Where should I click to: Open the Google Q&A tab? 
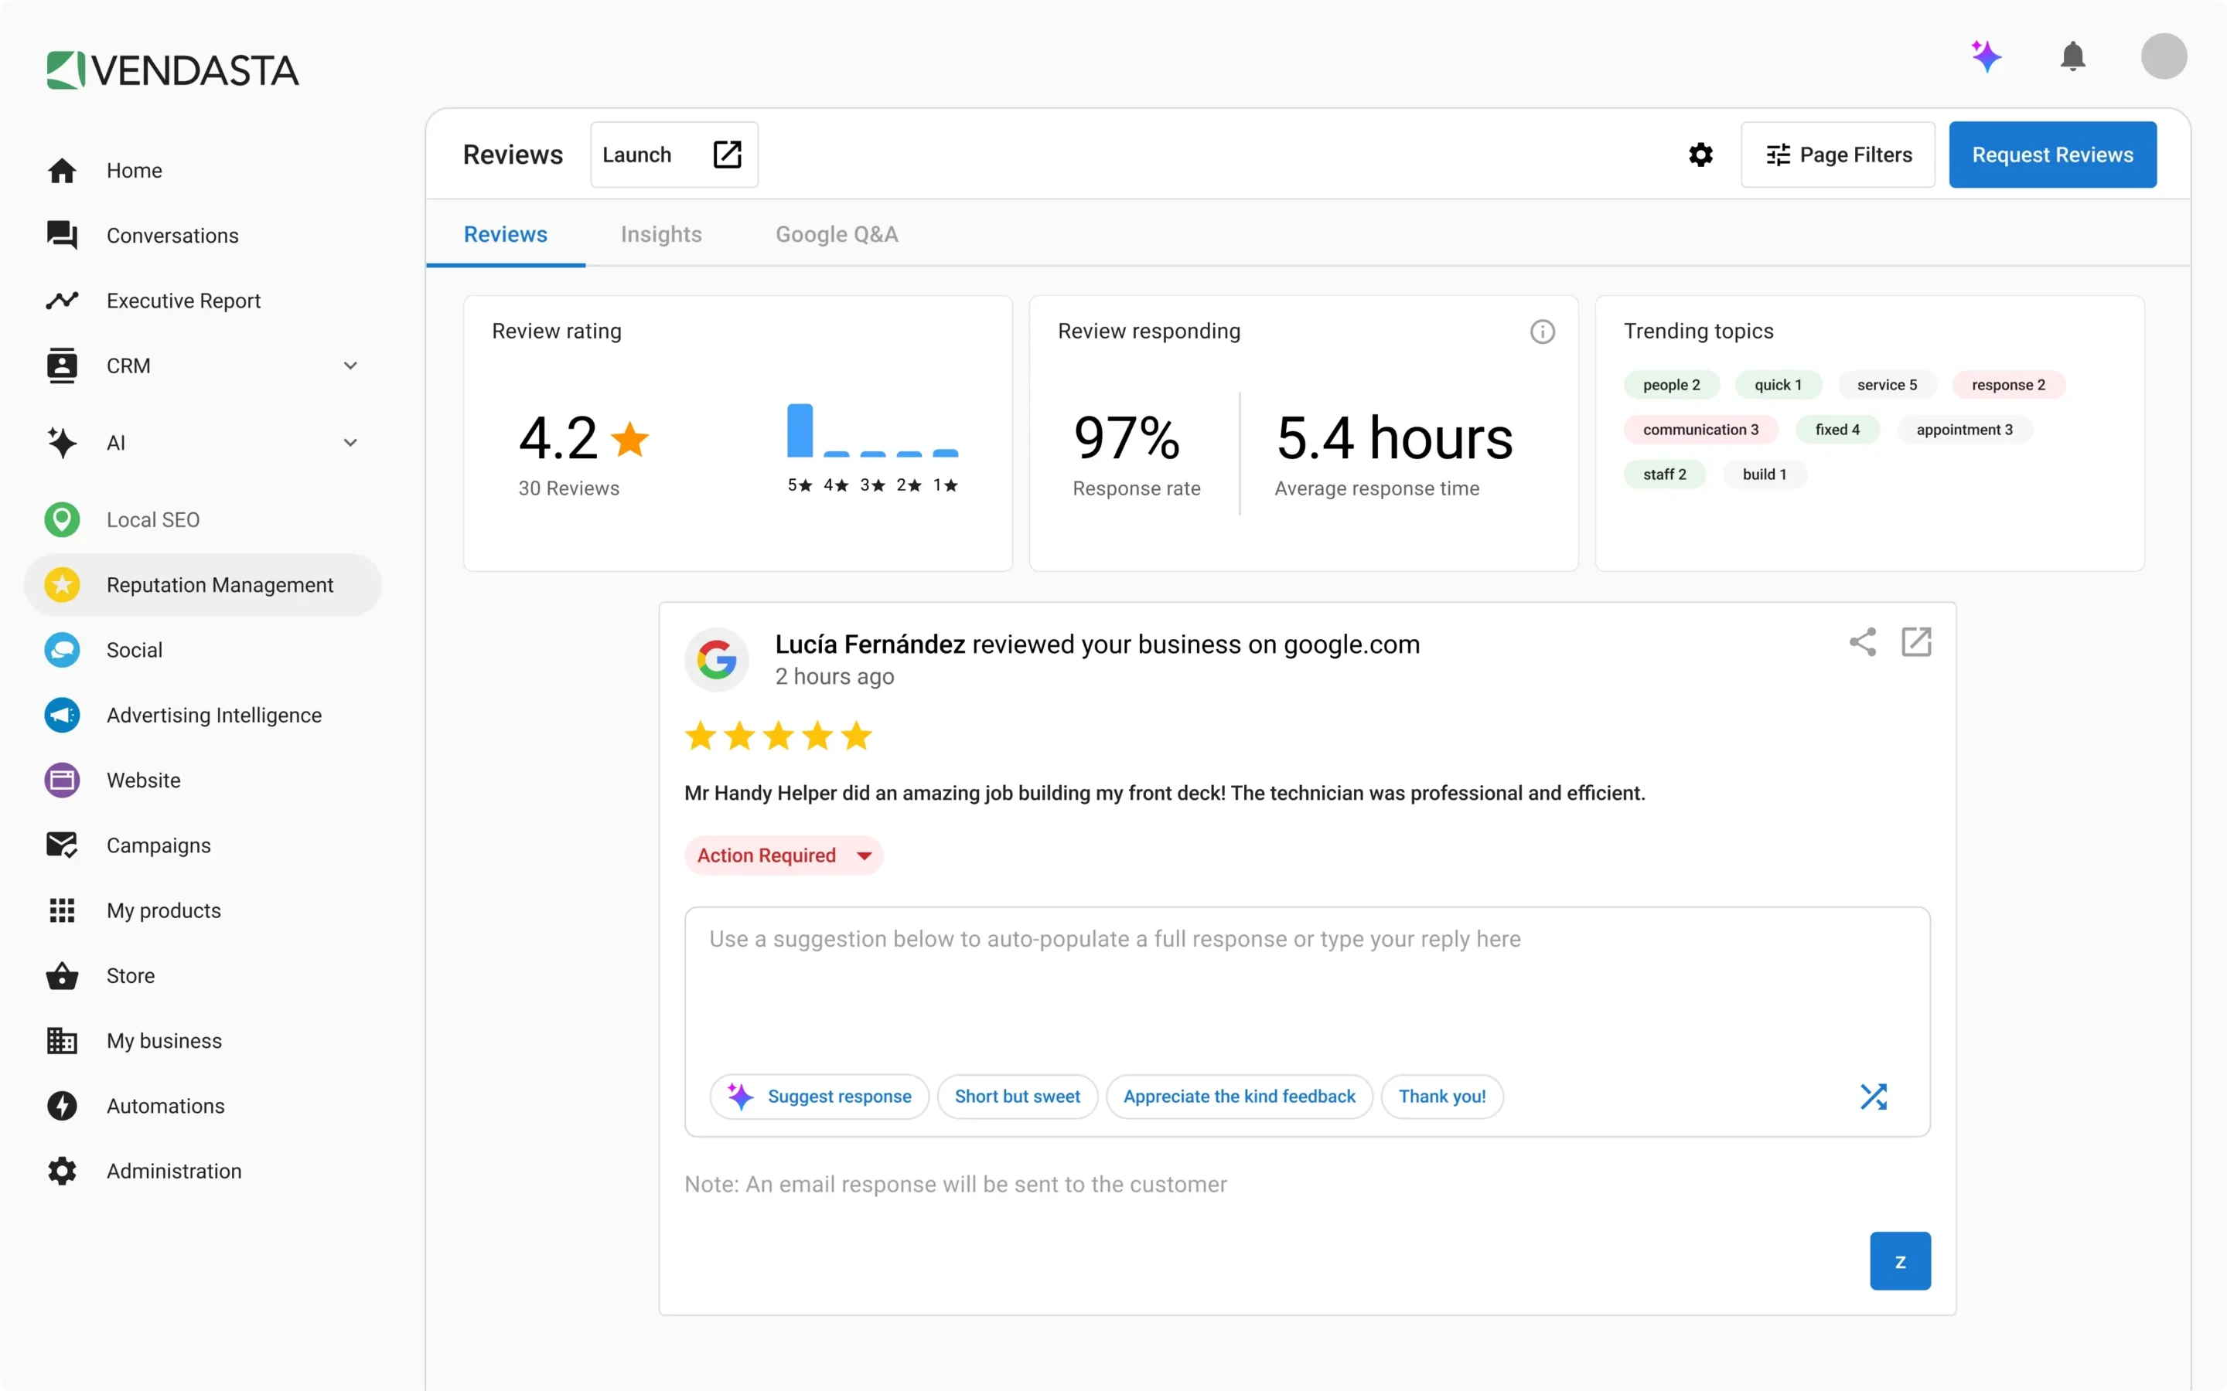tap(836, 235)
